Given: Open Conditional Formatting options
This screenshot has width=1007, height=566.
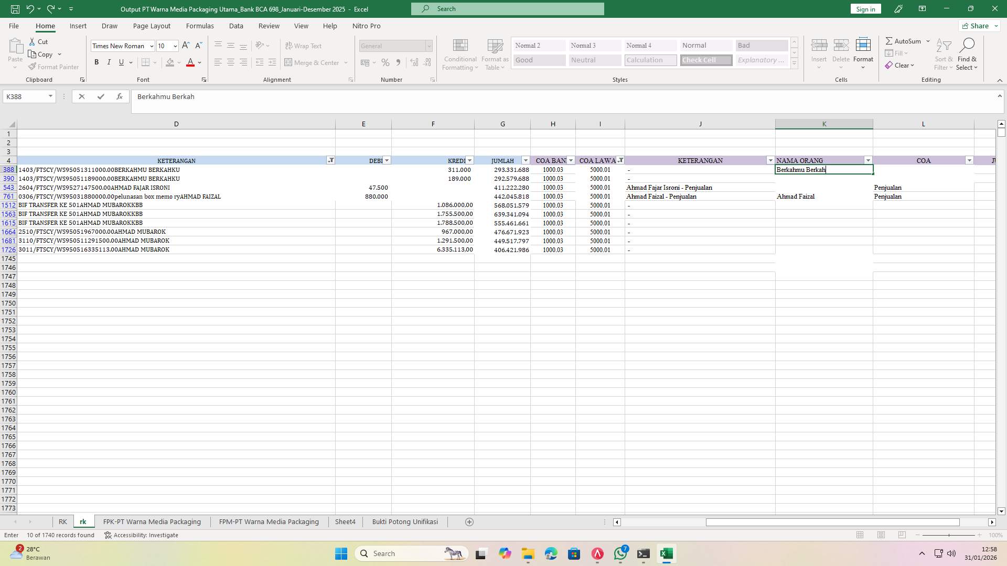Looking at the screenshot, I should tap(460, 54).
